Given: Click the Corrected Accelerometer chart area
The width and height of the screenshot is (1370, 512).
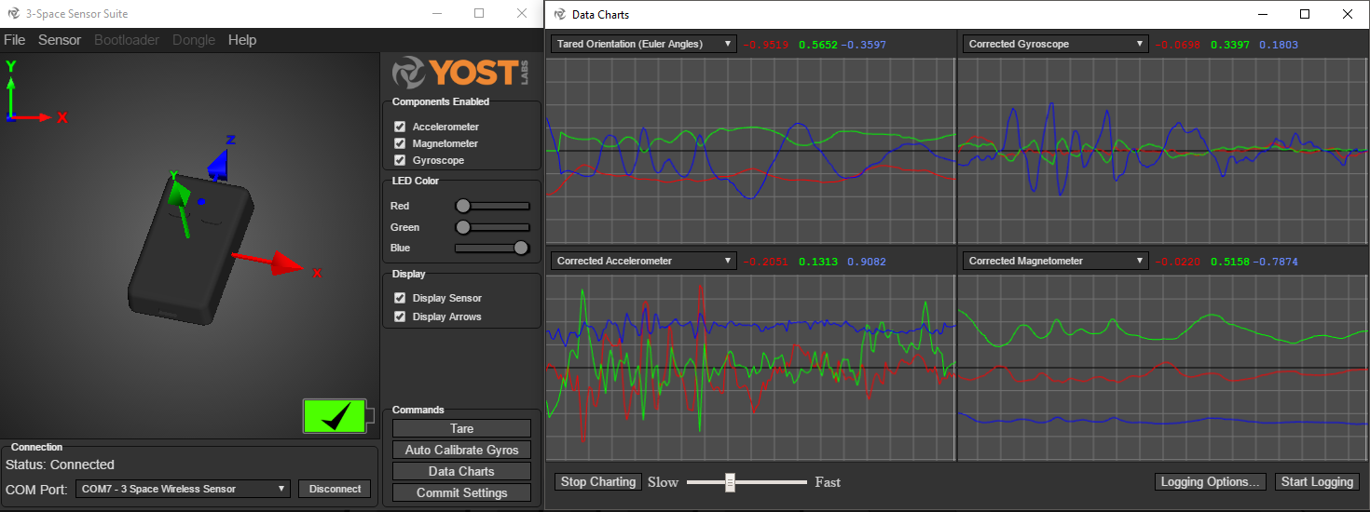Looking at the screenshot, I should pos(750,366).
